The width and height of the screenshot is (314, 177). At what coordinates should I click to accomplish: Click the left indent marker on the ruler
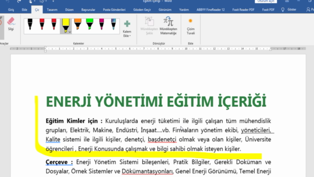(x=45, y=49)
